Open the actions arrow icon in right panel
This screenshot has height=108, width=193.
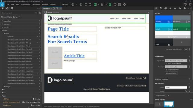pos(180,8)
